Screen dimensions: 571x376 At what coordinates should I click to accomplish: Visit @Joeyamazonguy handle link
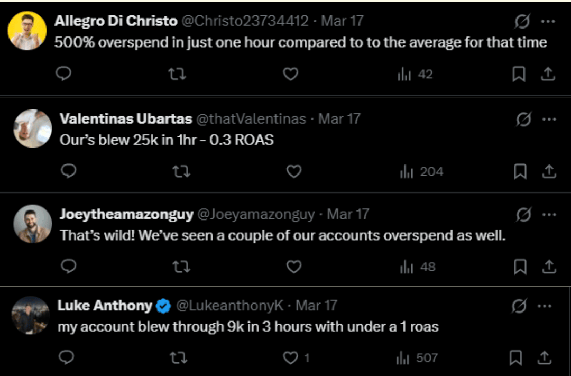pyautogui.click(x=256, y=215)
